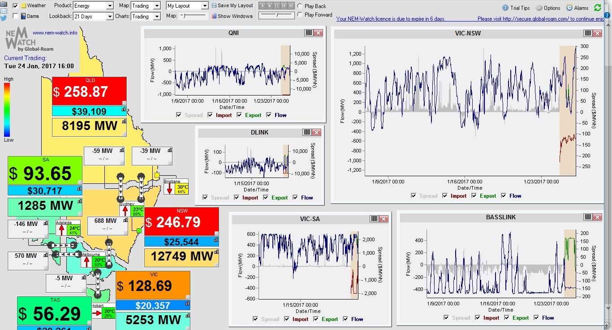Click chart icon beside NSW $25,544

(216, 239)
